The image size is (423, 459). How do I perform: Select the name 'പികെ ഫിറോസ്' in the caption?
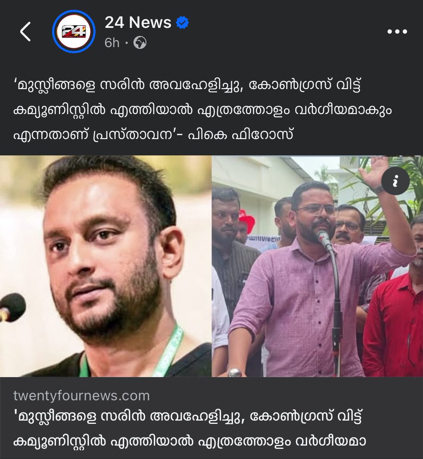241,134
